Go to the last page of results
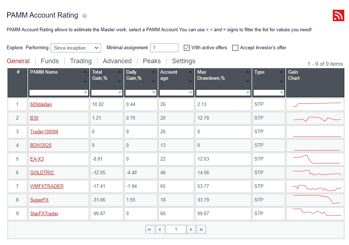 click(x=201, y=230)
